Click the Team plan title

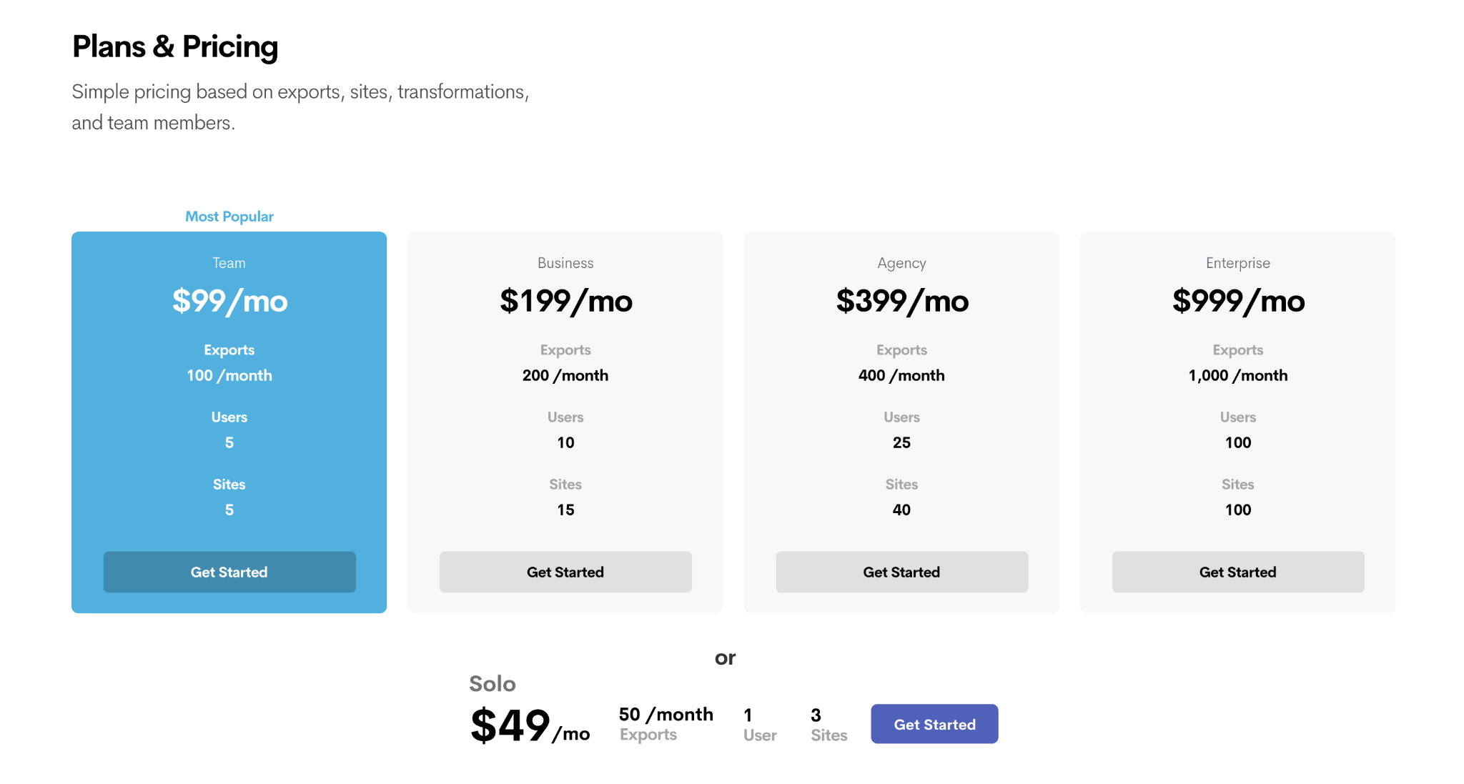point(229,263)
